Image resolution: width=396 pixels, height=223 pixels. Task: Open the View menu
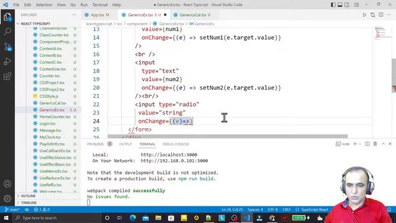[x=61, y=4]
